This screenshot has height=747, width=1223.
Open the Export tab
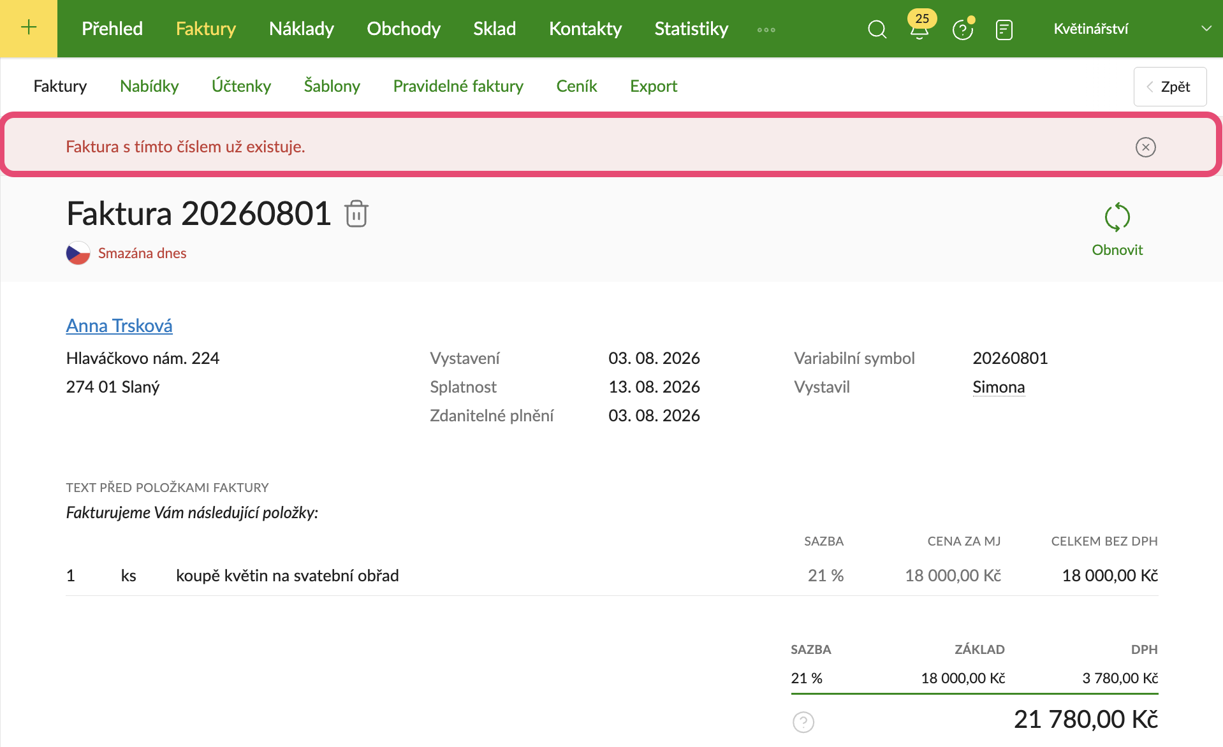click(654, 86)
